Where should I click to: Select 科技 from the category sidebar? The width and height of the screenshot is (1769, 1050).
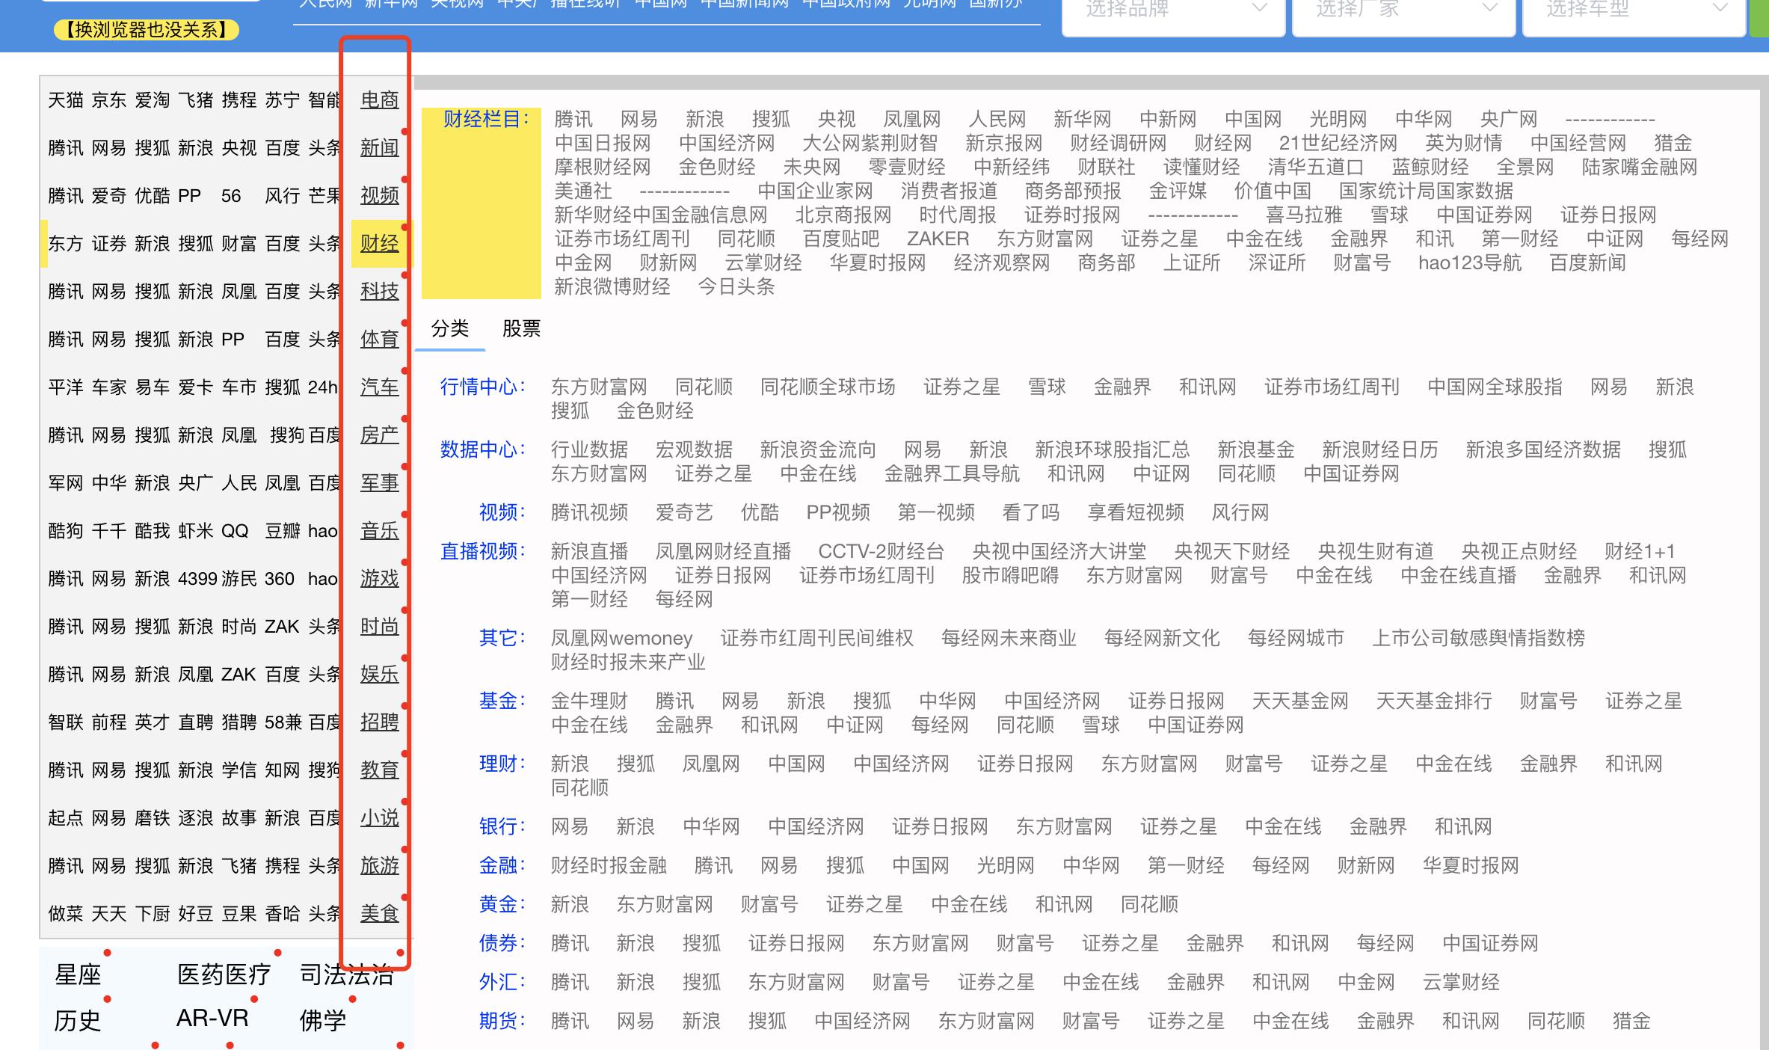pyautogui.click(x=379, y=292)
